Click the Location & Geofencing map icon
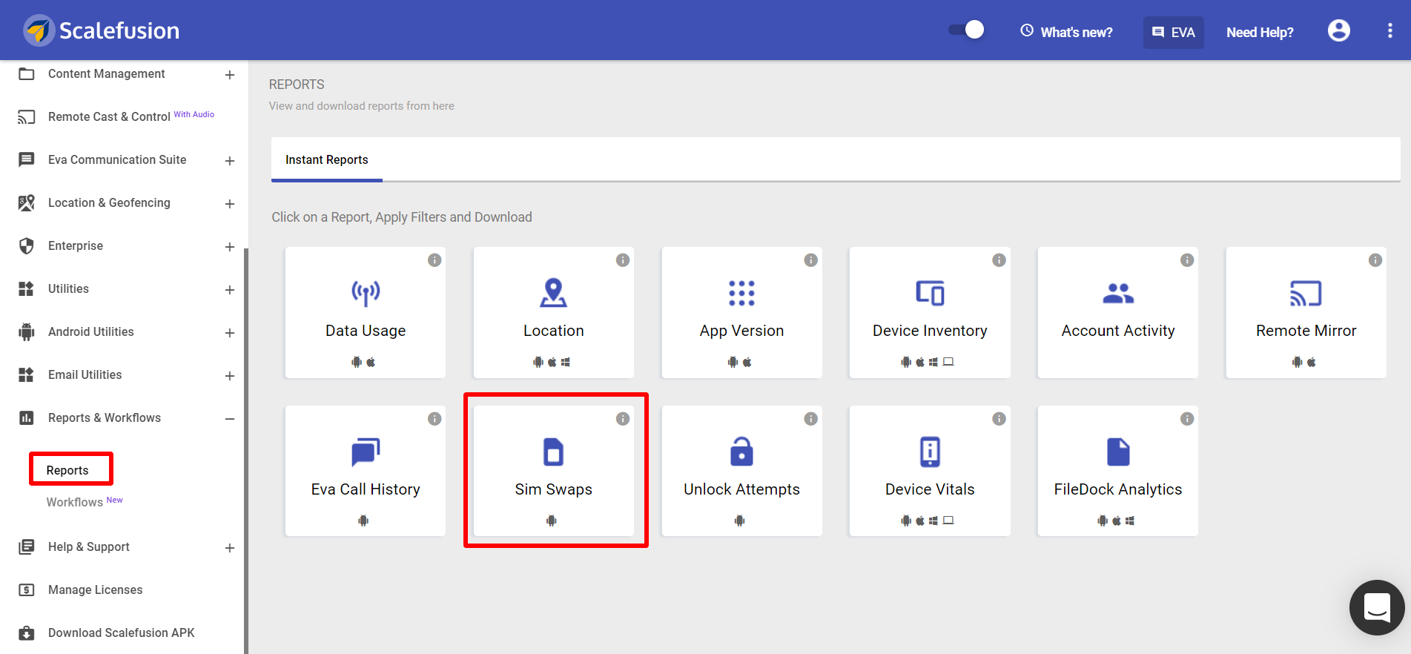The width and height of the screenshot is (1411, 654). click(27, 202)
